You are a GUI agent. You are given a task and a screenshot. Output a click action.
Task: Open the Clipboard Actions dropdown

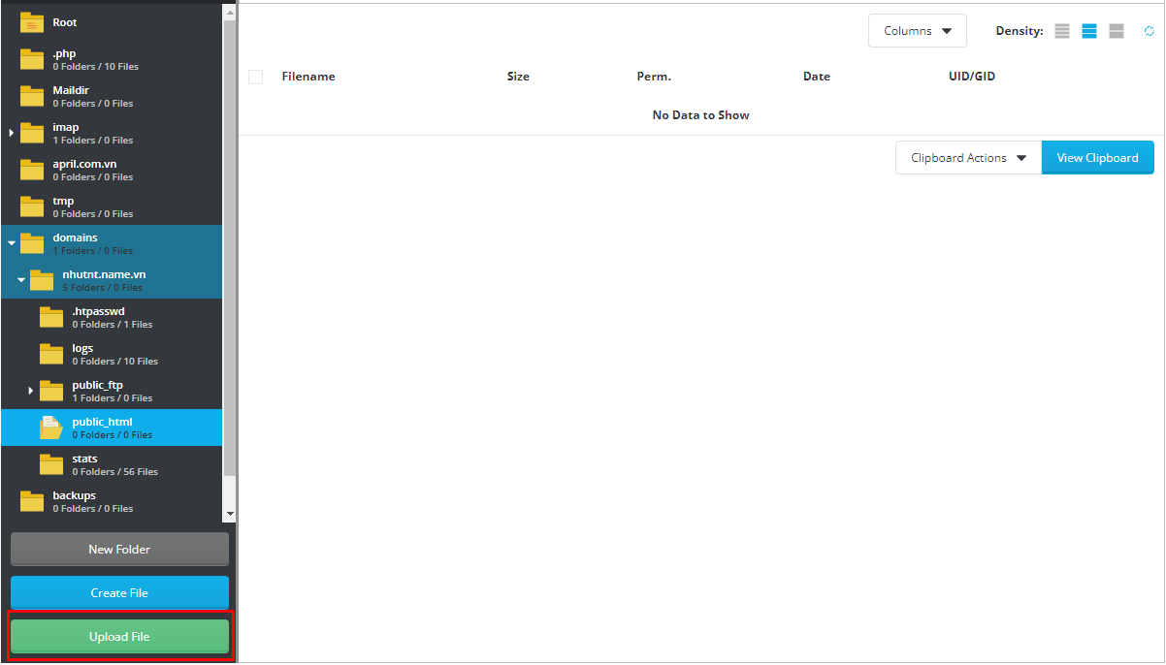coord(968,158)
